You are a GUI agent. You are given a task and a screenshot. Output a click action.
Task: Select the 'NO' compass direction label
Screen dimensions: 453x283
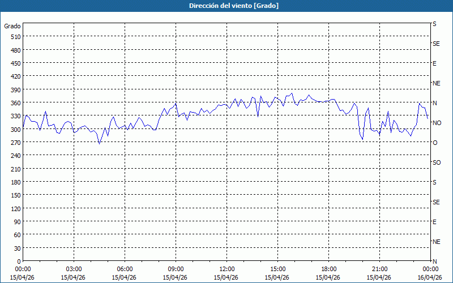coord(436,123)
